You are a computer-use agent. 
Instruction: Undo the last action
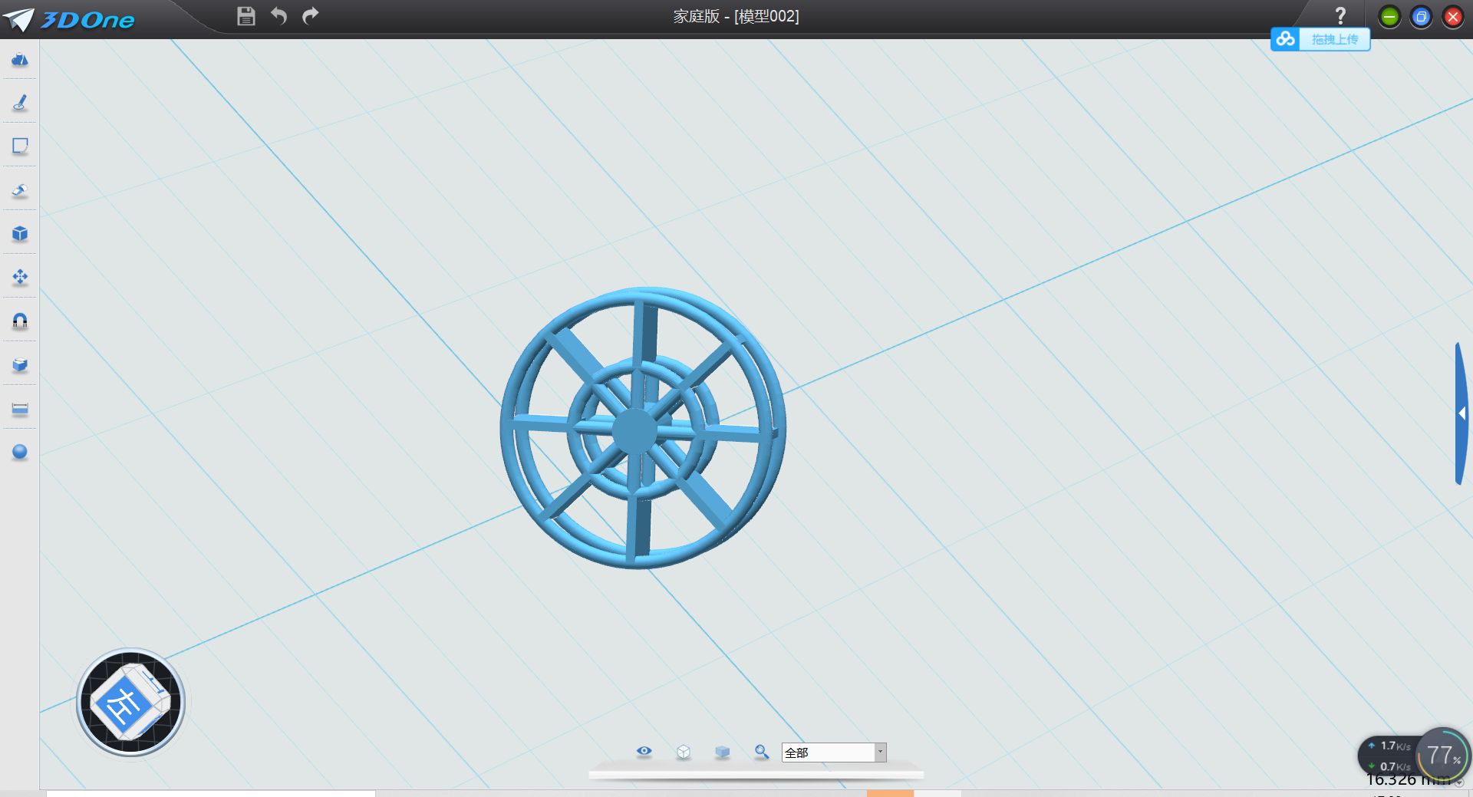[x=278, y=16]
